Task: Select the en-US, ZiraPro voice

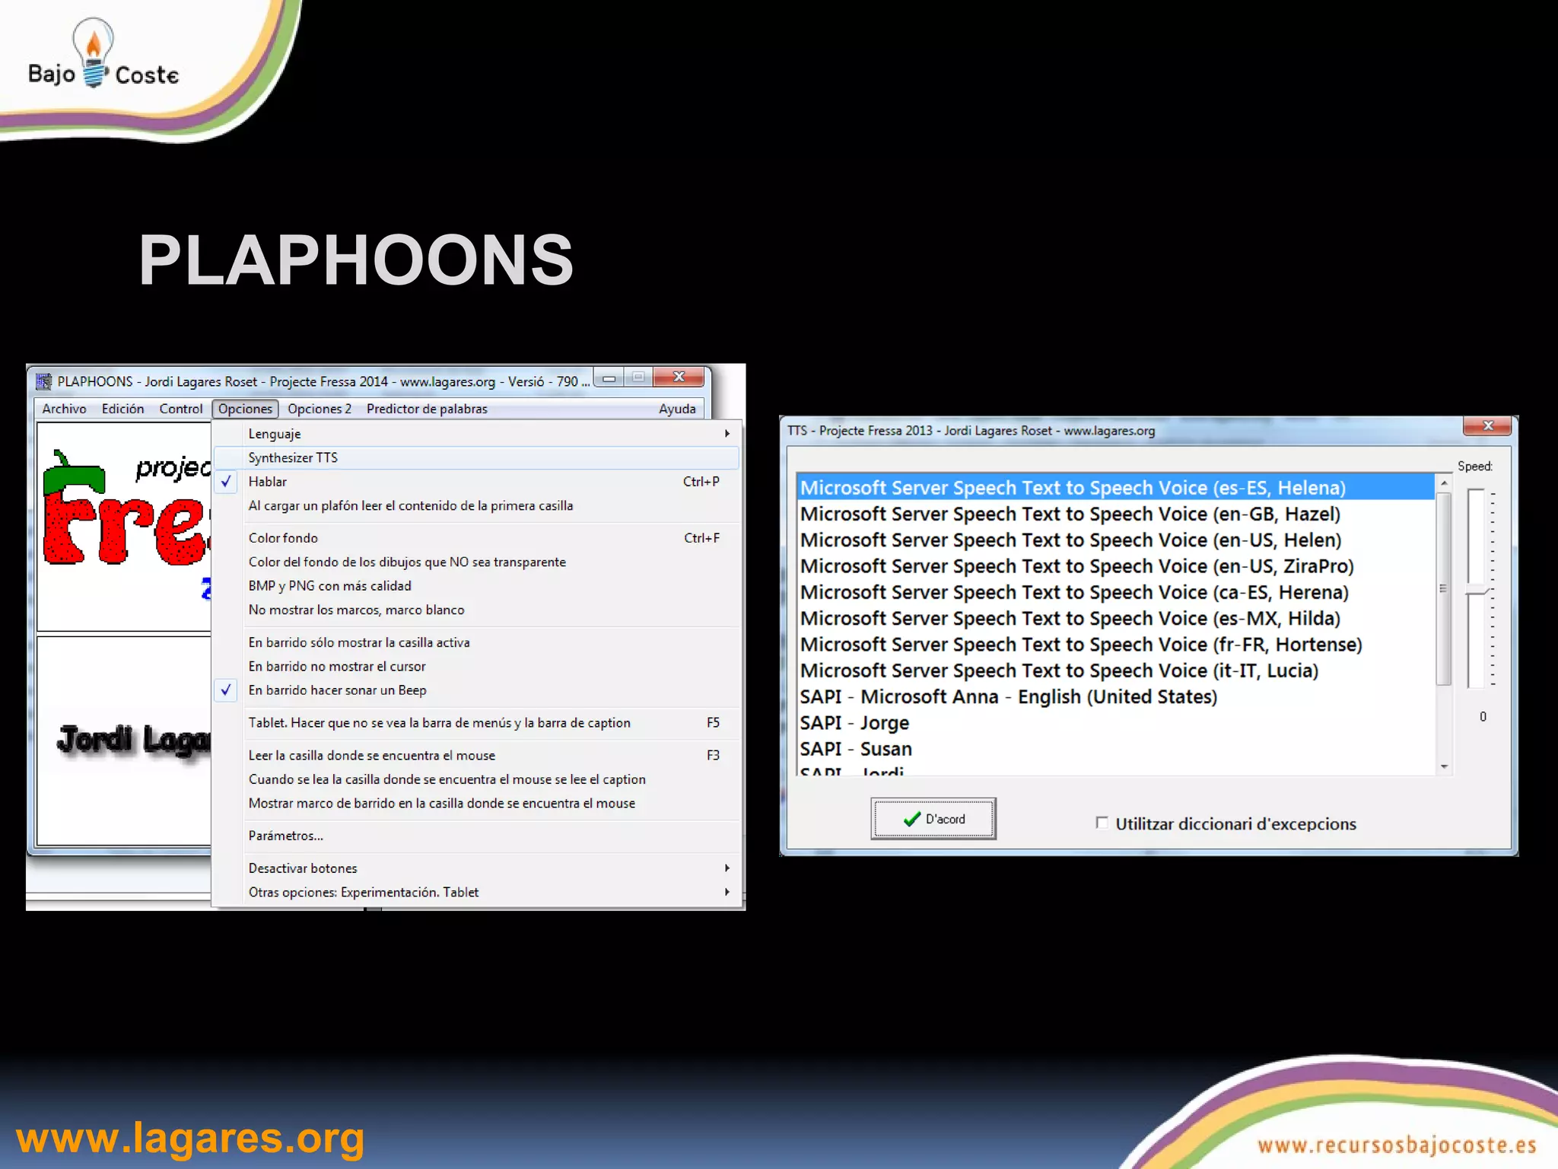Action: pyautogui.click(x=1116, y=566)
